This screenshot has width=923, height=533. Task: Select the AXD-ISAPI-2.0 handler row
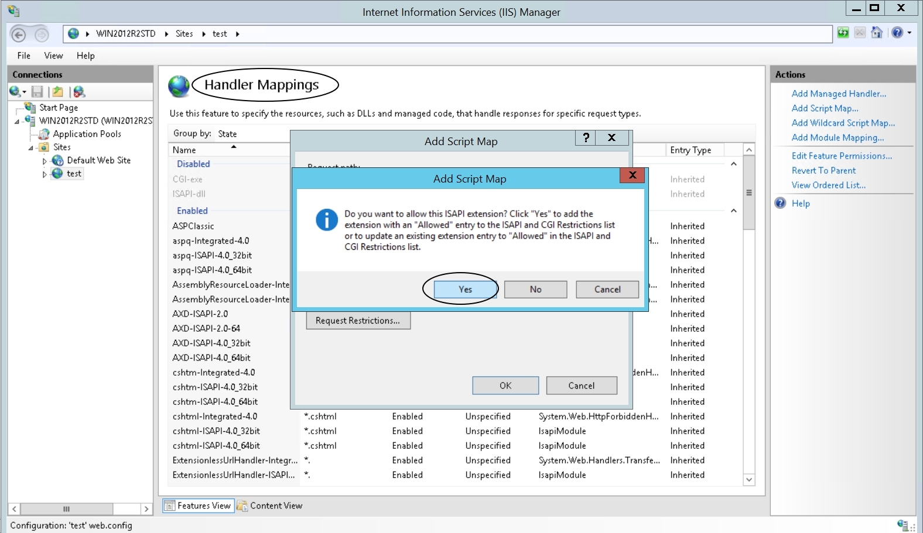coord(200,314)
